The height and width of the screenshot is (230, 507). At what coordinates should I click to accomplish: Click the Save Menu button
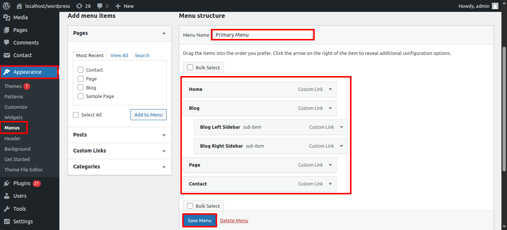(200, 220)
